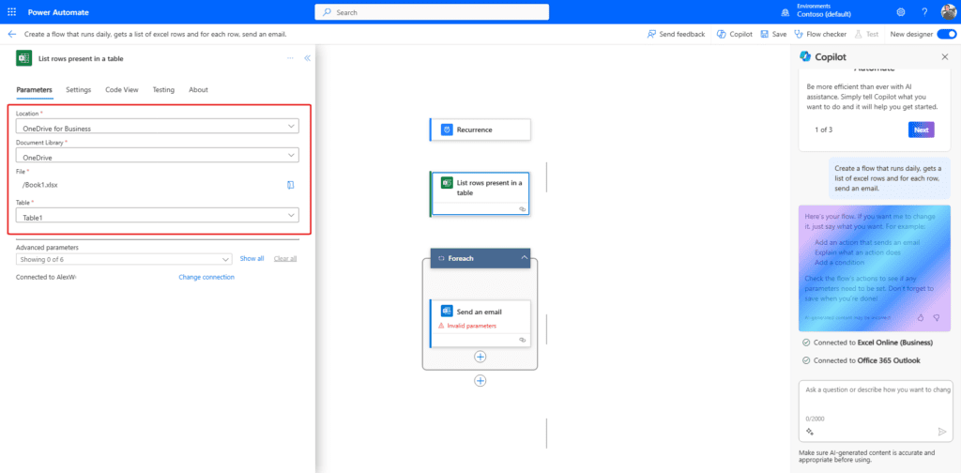This screenshot has width=961, height=473.
Task: Expand the Location dropdown
Action: point(292,127)
